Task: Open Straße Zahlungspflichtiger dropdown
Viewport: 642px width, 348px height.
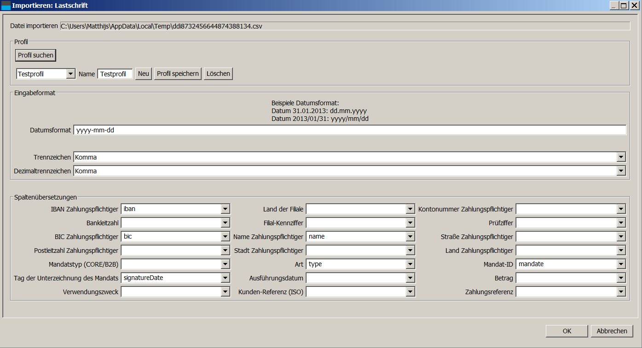Action: tap(571, 237)
